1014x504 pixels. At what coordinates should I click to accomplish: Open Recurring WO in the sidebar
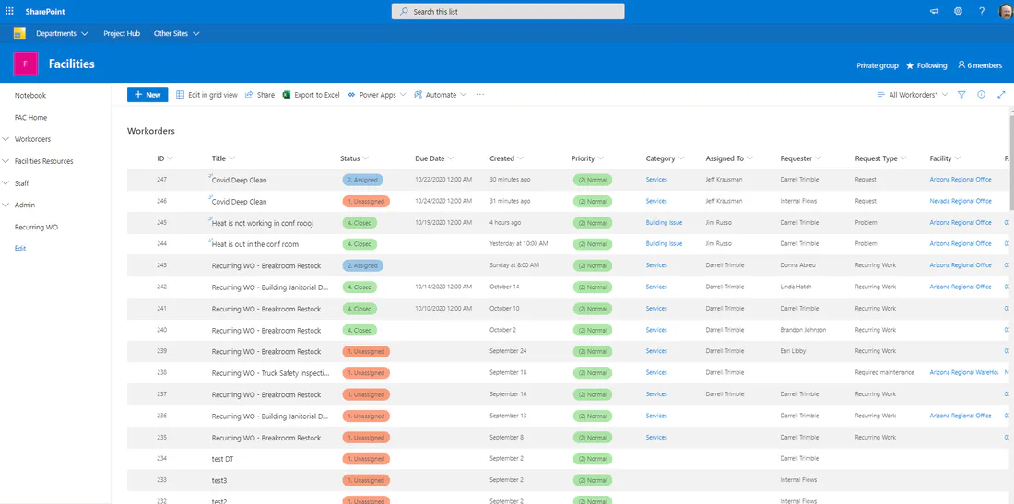(x=36, y=228)
